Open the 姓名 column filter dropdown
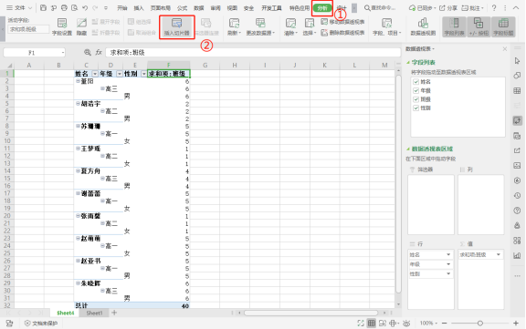This screenshot has width=526, height=329. tap(95, 74)
